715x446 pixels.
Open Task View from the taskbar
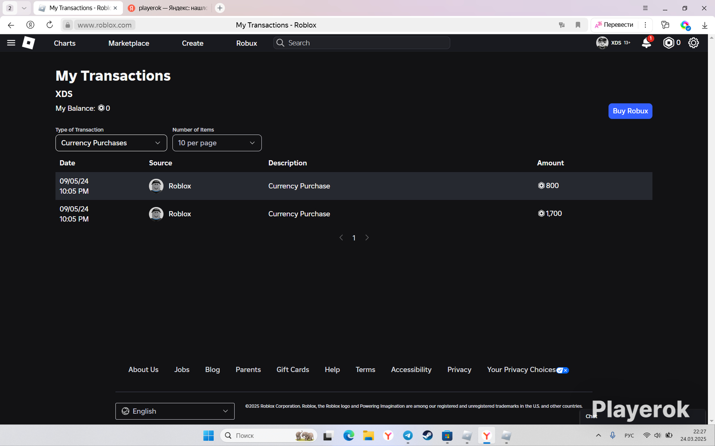tap(328, 436)
